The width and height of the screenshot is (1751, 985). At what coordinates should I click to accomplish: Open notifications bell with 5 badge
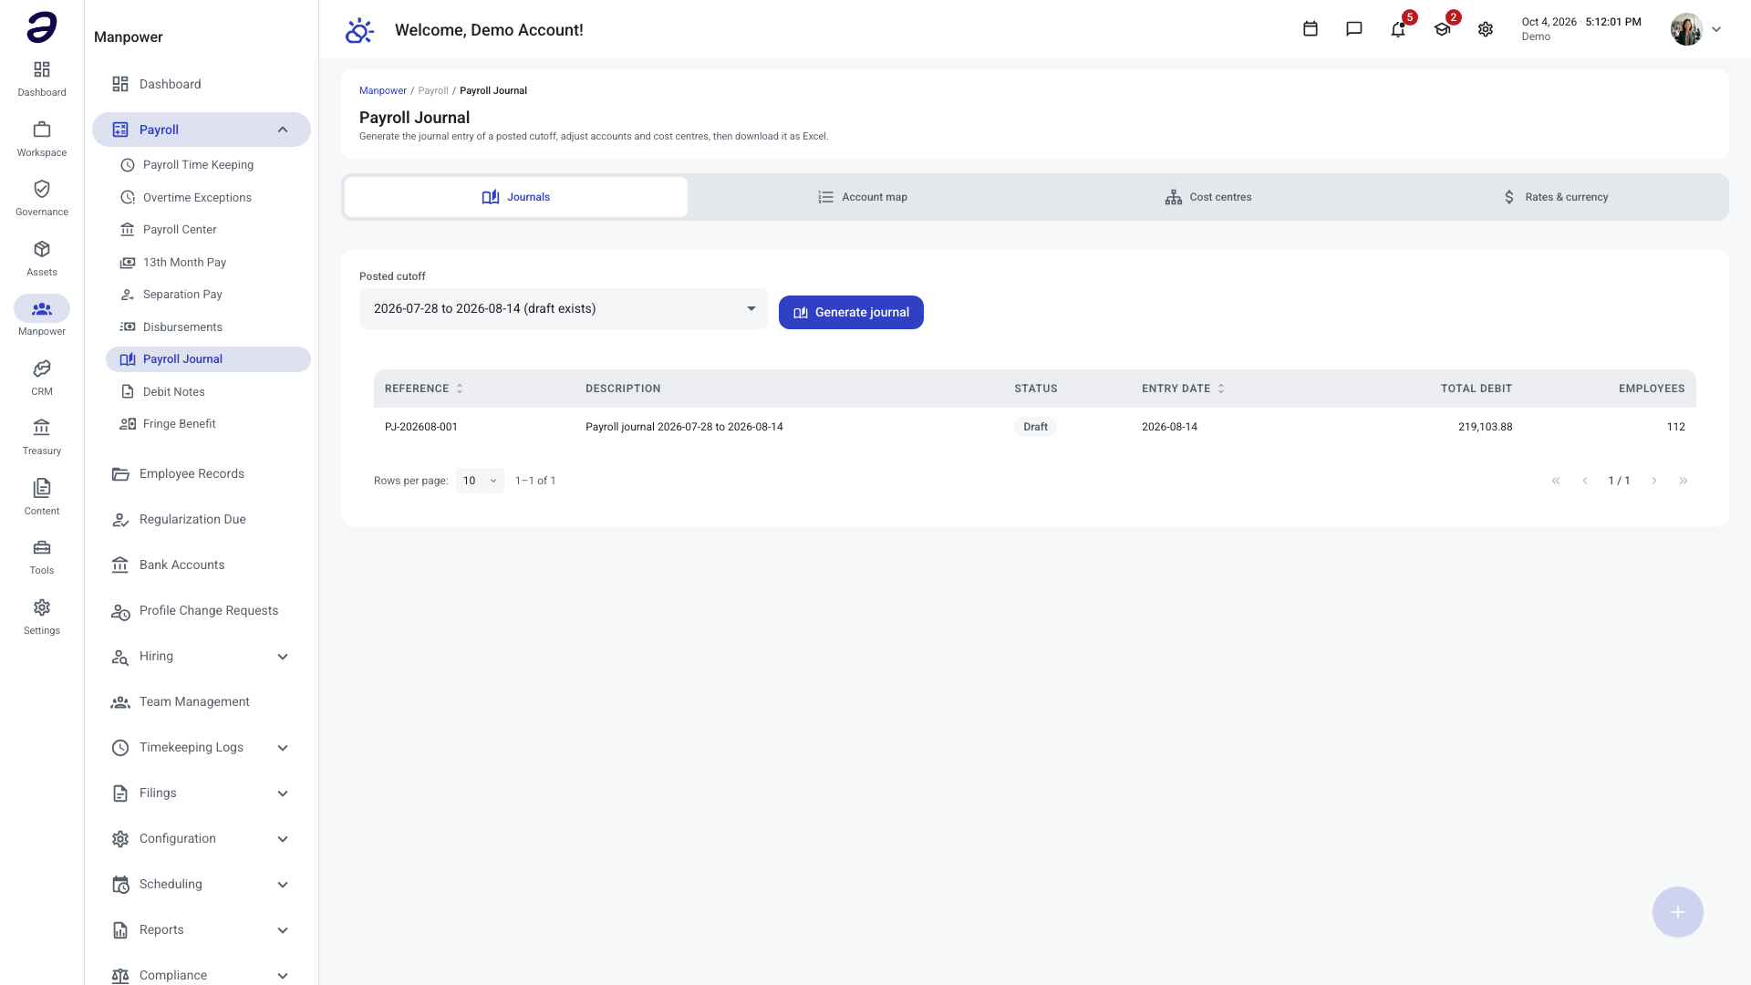[x=1397, y=29]
